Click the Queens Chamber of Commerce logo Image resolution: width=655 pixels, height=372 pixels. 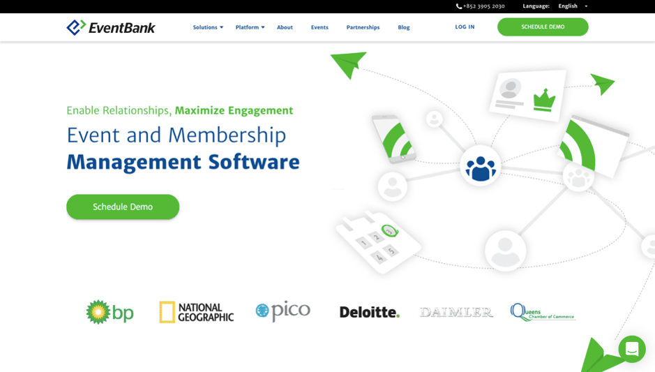[543, 312]
